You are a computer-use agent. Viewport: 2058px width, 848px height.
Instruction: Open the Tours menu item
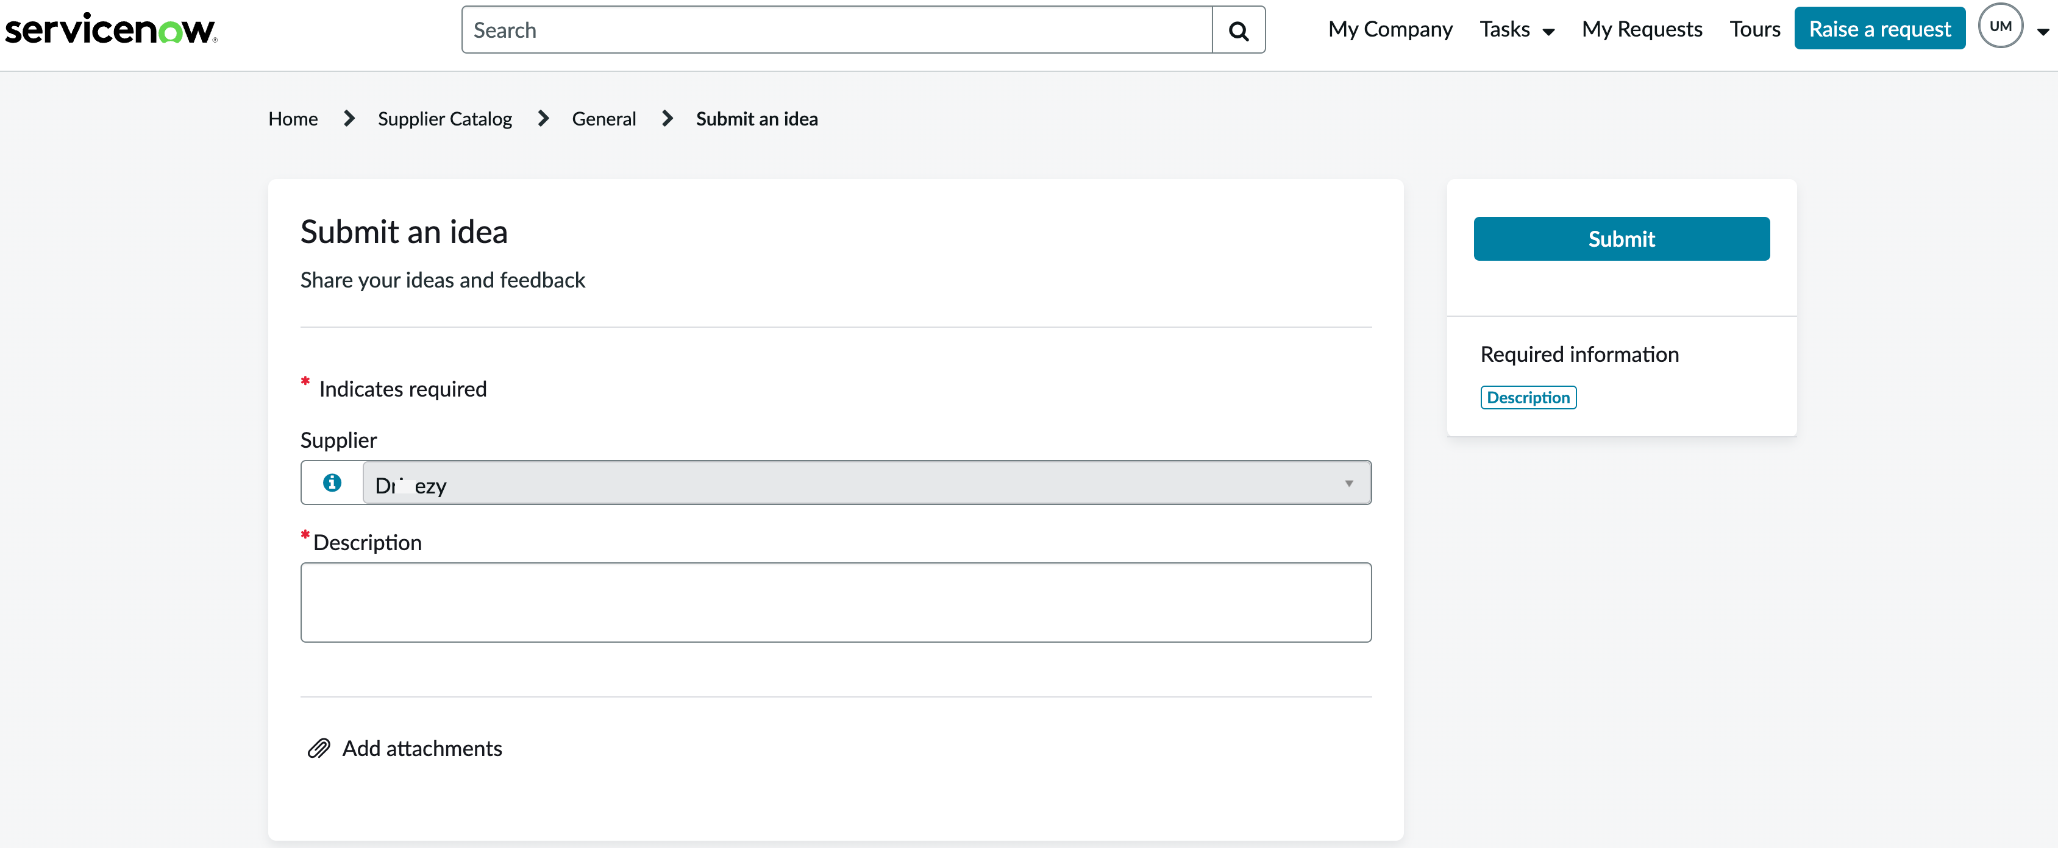point(1755,29)
